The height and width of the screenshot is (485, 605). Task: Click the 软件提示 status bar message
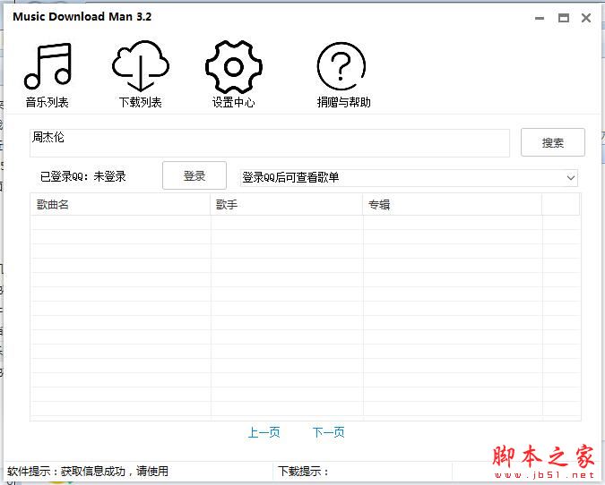pos(88,472)
